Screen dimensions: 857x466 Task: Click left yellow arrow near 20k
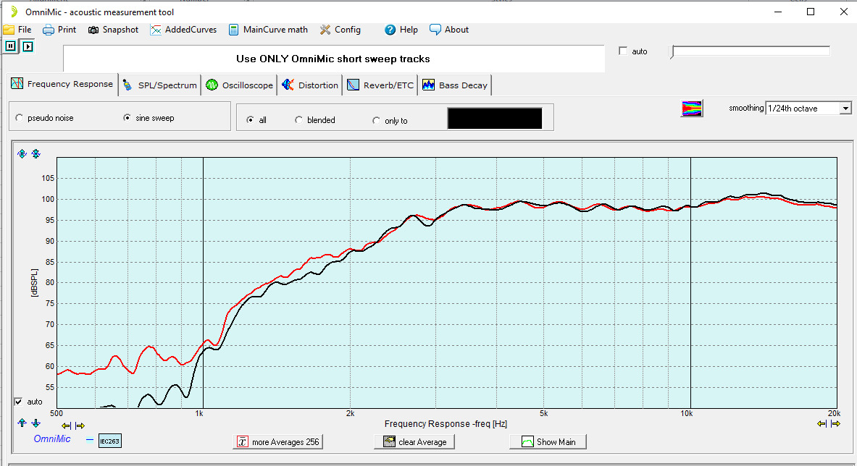coord(822,424)
